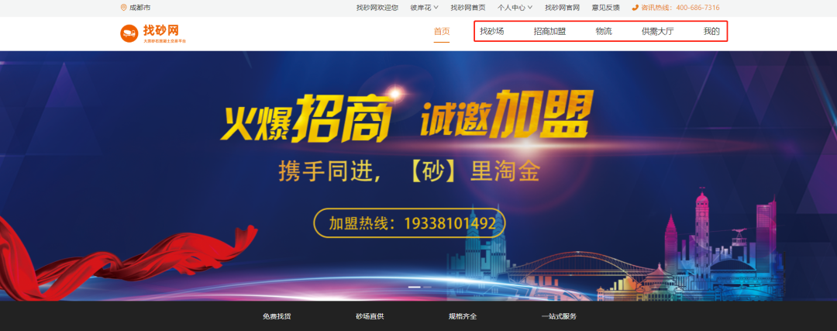Expand the 个人中心 dropdown menu

point(515,8)
